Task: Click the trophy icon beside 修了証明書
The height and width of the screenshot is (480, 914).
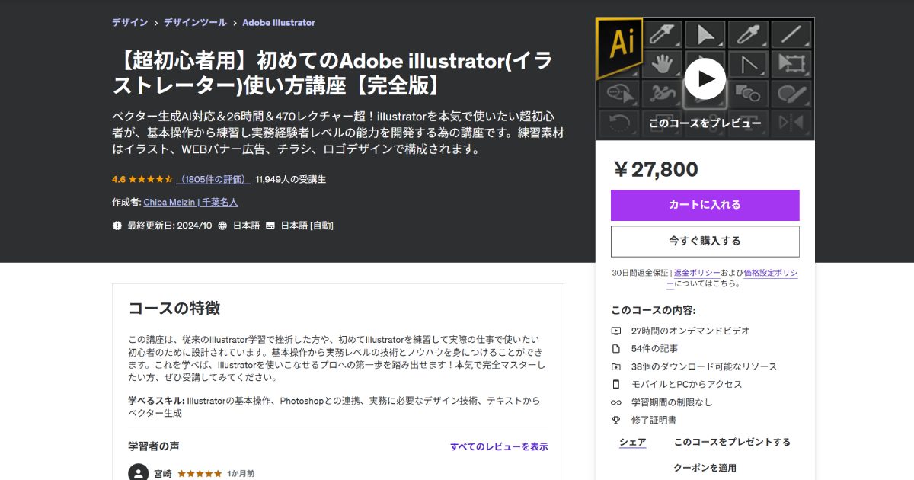Action: click(x=616, y=420)
